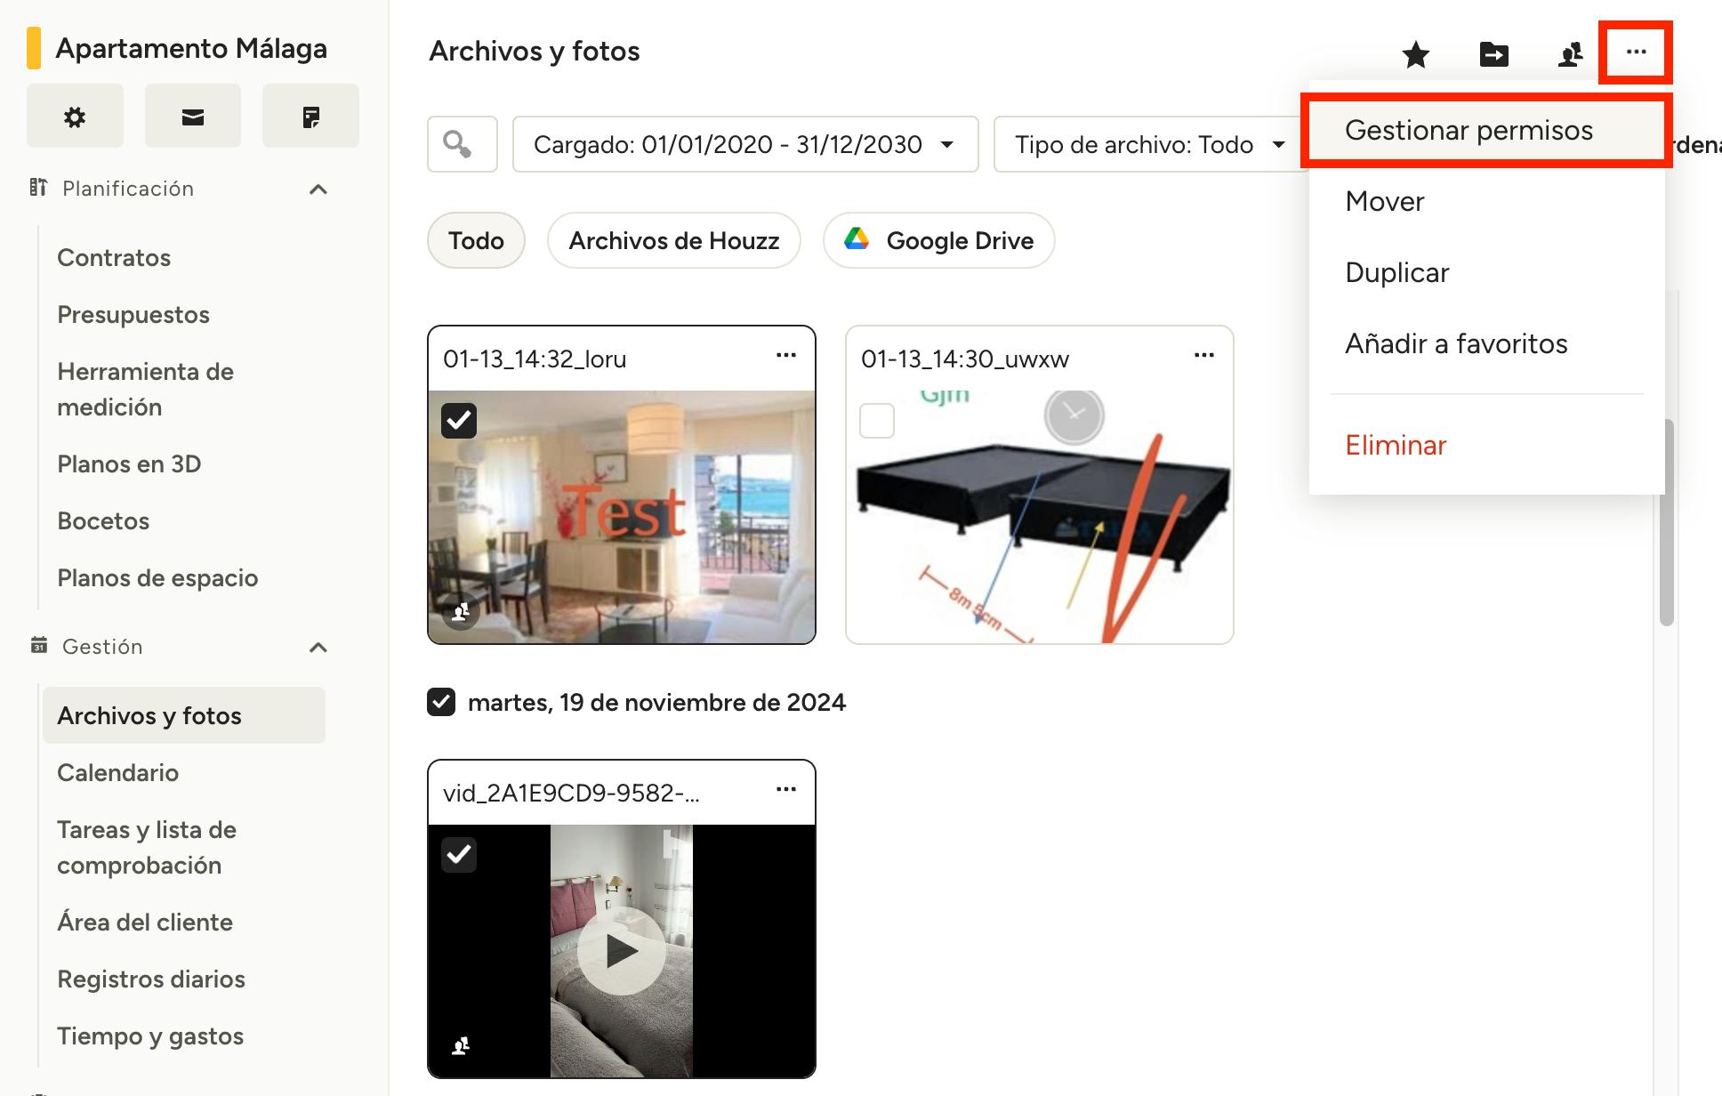Image resolution: width=1722 pixels, height=1096 pixels.
Task: Play the vid_2A1E9CD9 video
Action: point(621,951)
